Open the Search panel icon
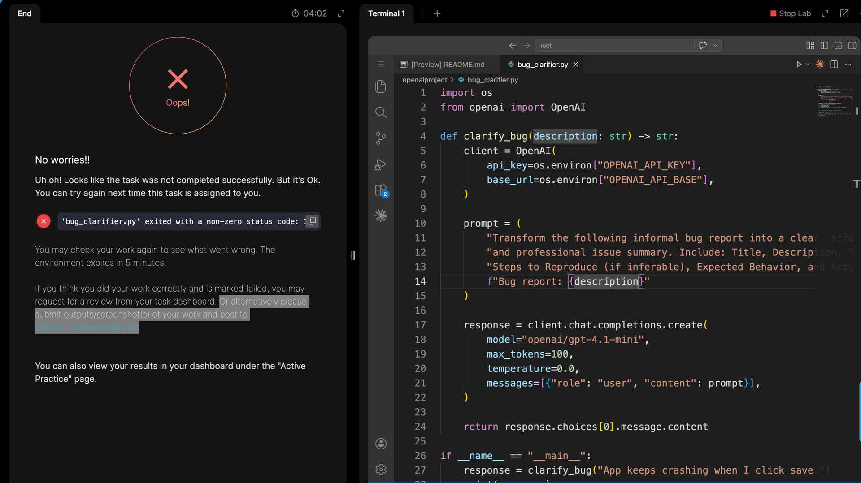The height and width of the screenshot is (483, 861). coord(381,112)
